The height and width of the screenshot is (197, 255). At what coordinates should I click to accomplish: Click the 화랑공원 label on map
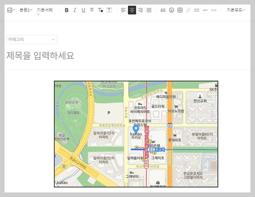click(x=72, y=102)
